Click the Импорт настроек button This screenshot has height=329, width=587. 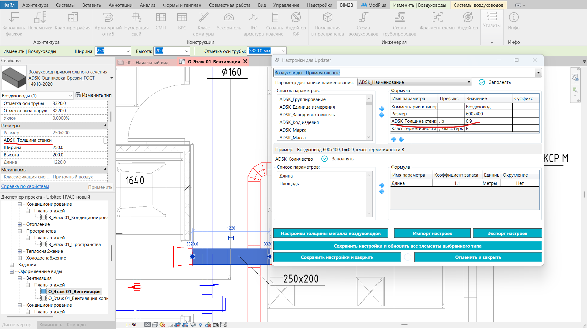click(x=432, y=233)
